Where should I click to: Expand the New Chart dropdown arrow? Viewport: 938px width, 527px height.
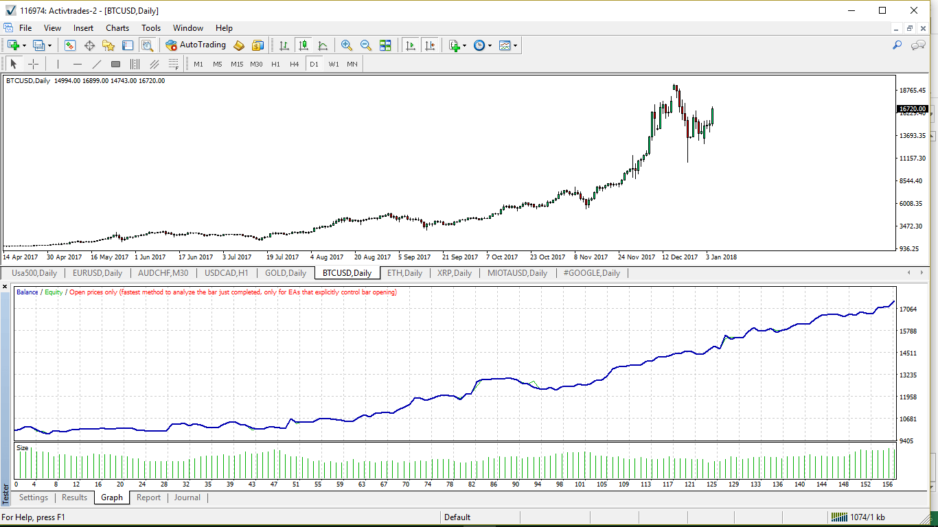click(x=25, y=45)
